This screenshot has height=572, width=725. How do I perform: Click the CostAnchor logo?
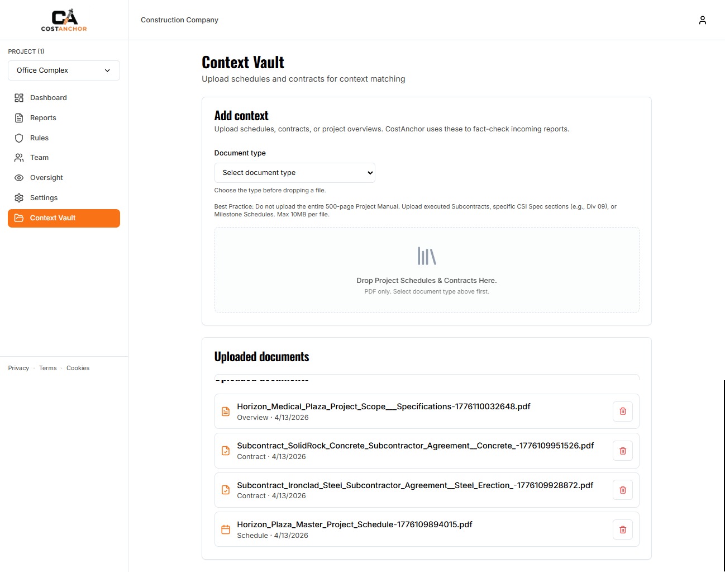(64, 20)
